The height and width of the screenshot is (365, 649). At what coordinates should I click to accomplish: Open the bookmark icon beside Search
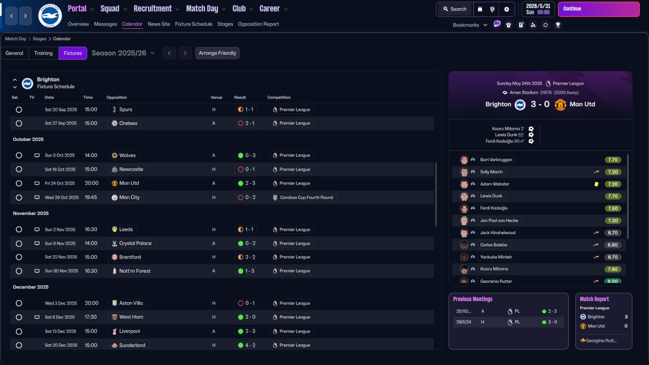pyautogui.click(x=480, y=9)
